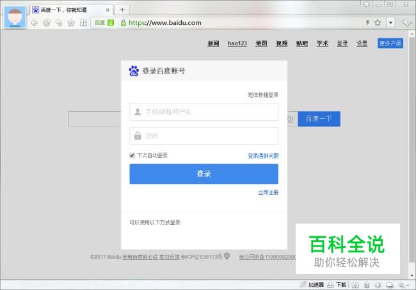Click the shield icon beside 京ICP证030173号
The image size is (416, 290).
pos(227,256)
